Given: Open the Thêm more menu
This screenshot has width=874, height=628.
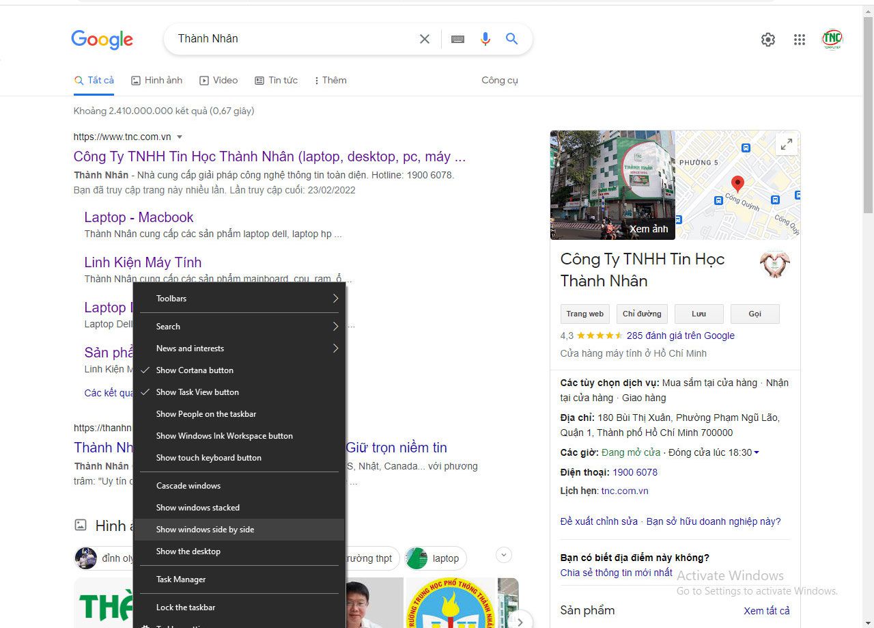Looking at the screenshot, I should (330, 80).
